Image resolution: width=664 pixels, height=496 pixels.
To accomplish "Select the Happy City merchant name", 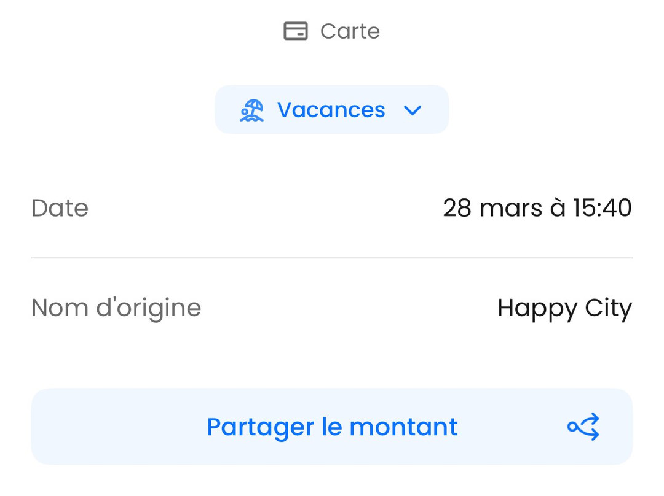I will [x=564, y=308].
